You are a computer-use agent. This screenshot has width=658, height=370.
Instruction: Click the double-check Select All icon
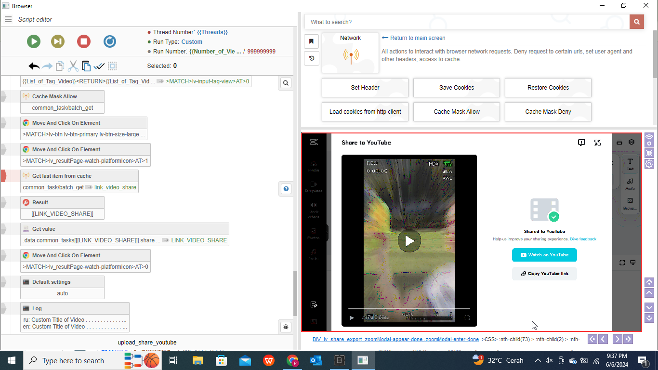pos(99,66)
